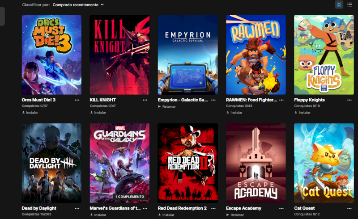This screenshot has height=219, width=358.
Task: Open the Red Dead Redemption II cover art
Action: pos(188,163)
